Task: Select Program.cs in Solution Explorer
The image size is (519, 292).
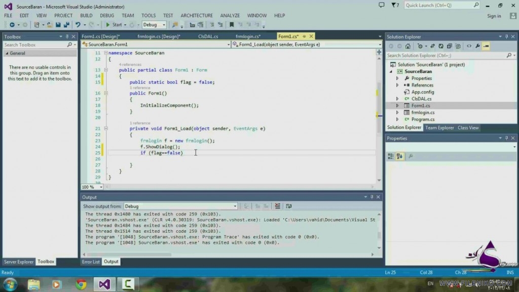Action: [x=423, y=119]
